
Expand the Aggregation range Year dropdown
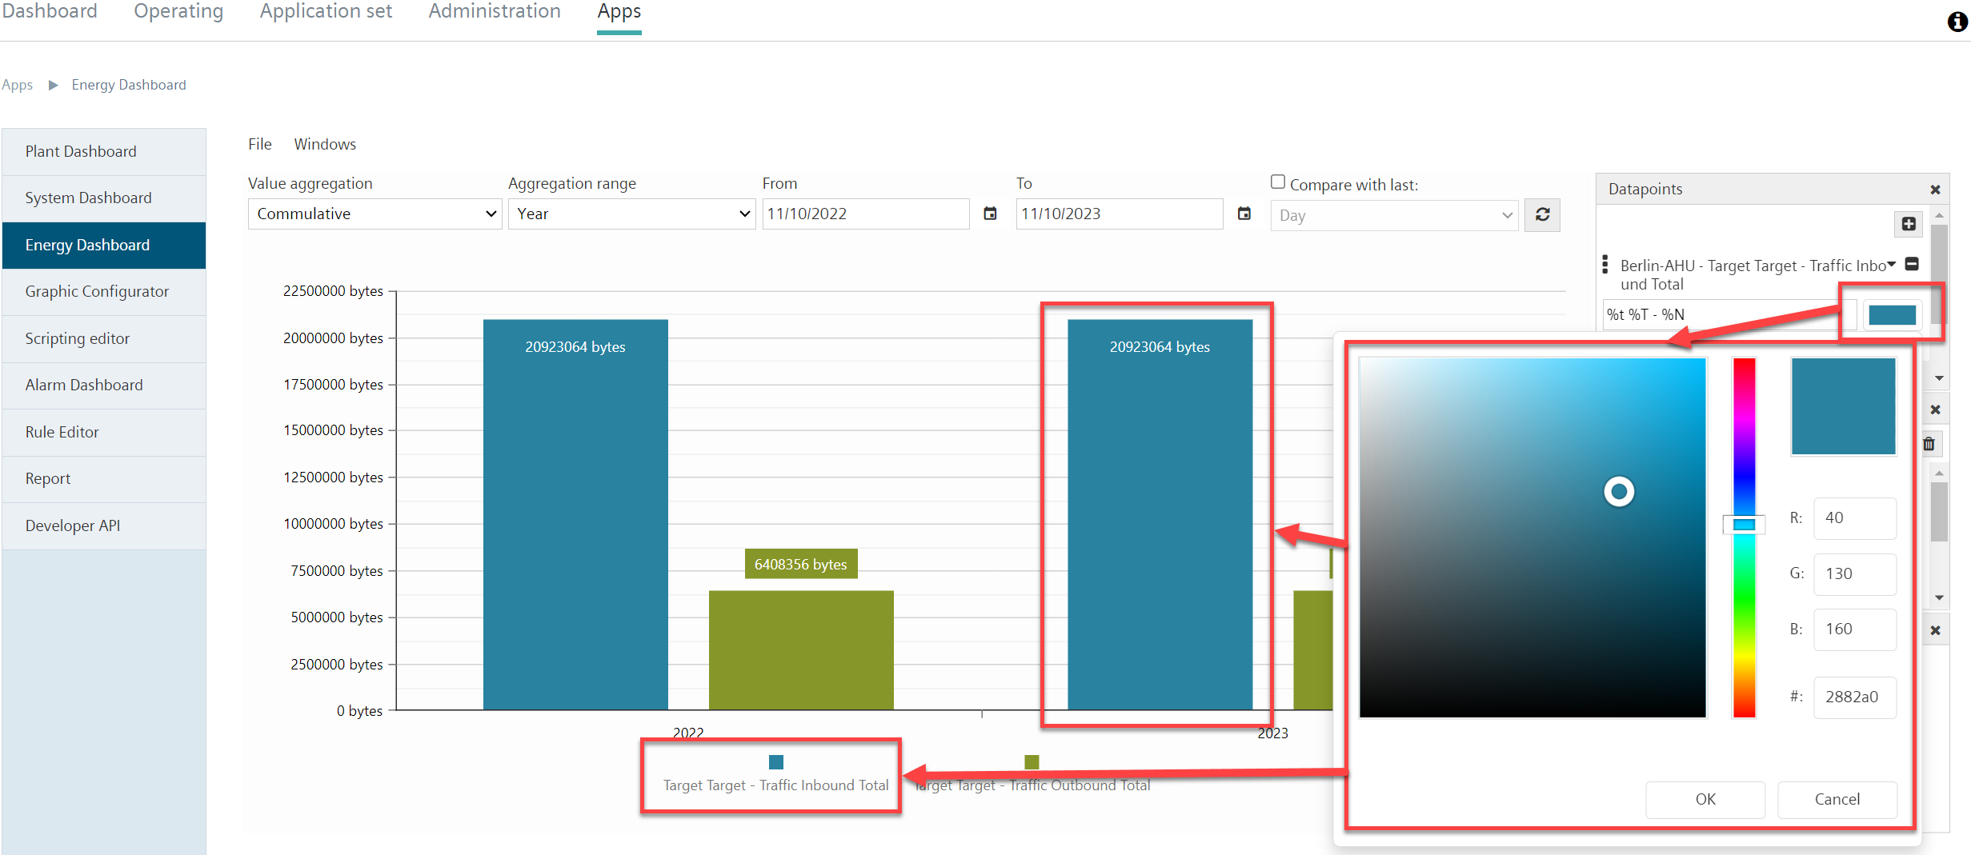point(631,214)
